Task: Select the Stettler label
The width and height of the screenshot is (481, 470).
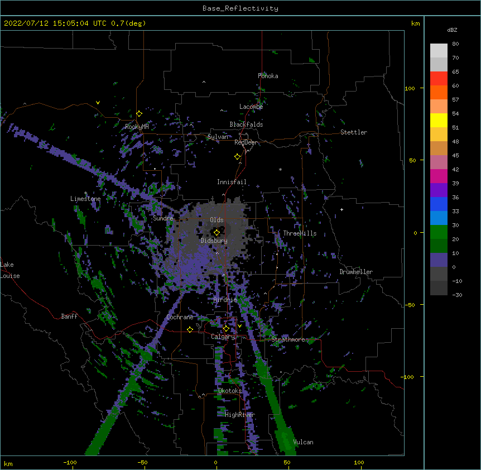Action: pyautogui.click(x=354, y=132)
